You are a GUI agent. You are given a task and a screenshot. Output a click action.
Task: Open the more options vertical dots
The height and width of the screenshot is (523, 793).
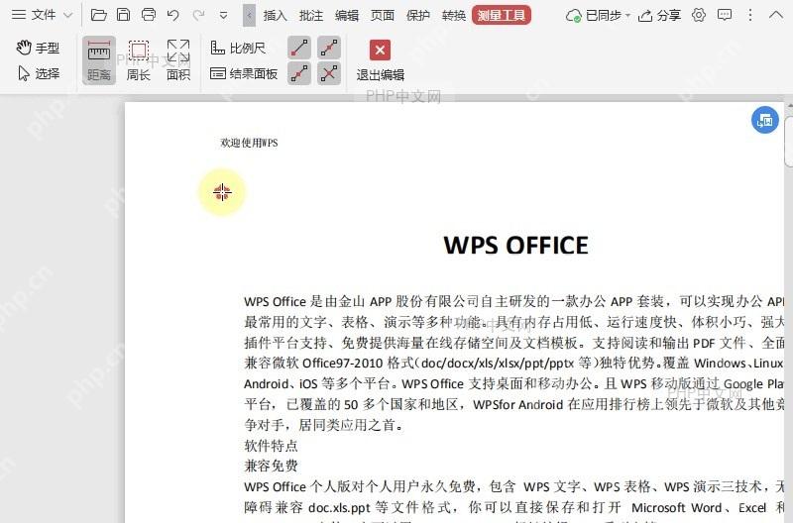(750, 15)
